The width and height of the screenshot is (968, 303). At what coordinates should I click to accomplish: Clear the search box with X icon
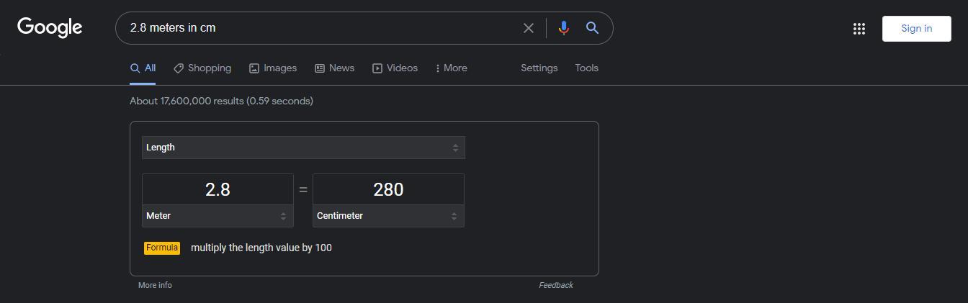[528, 28]
